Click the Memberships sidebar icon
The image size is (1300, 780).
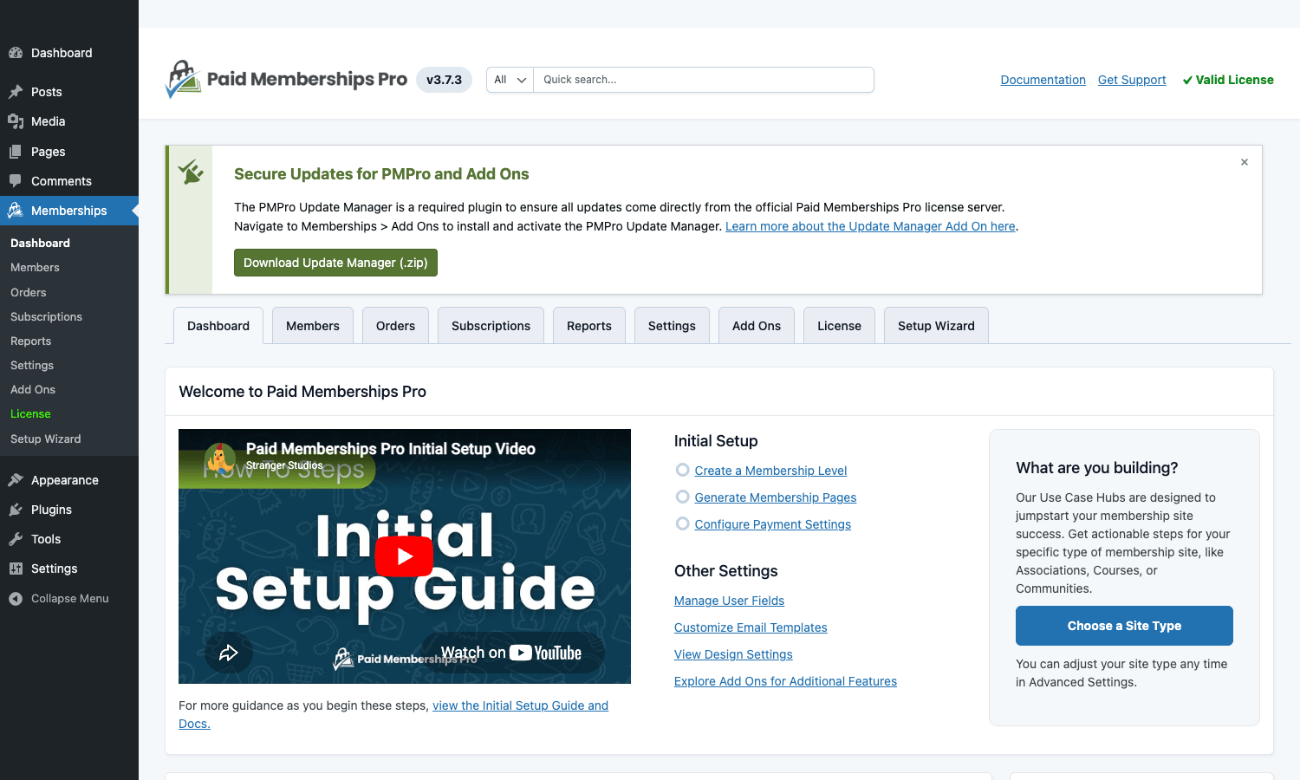pos(16,211)
